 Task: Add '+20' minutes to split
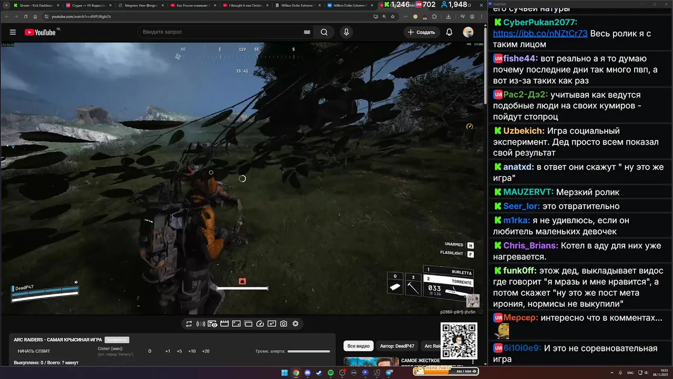(206, 351)
